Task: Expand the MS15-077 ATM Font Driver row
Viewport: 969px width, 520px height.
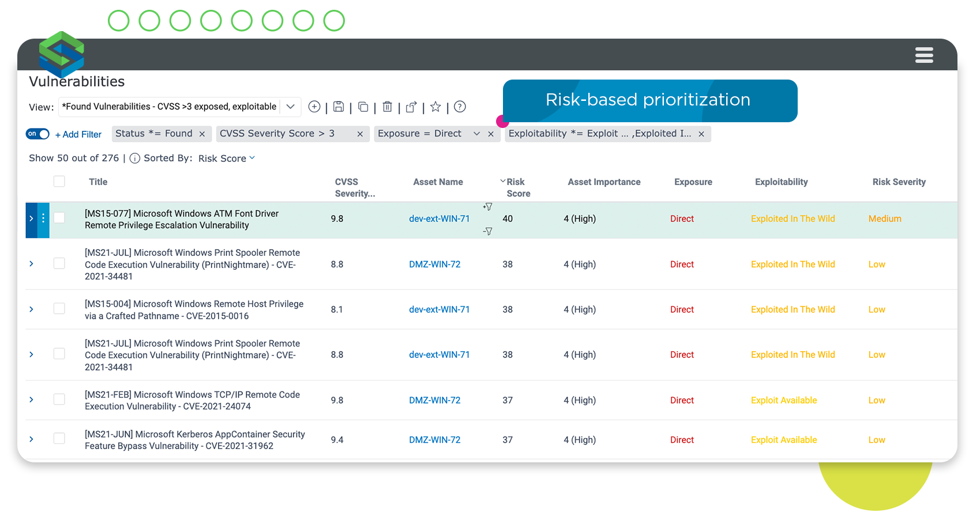Action: pyautogui.click(x=31, y=218)
